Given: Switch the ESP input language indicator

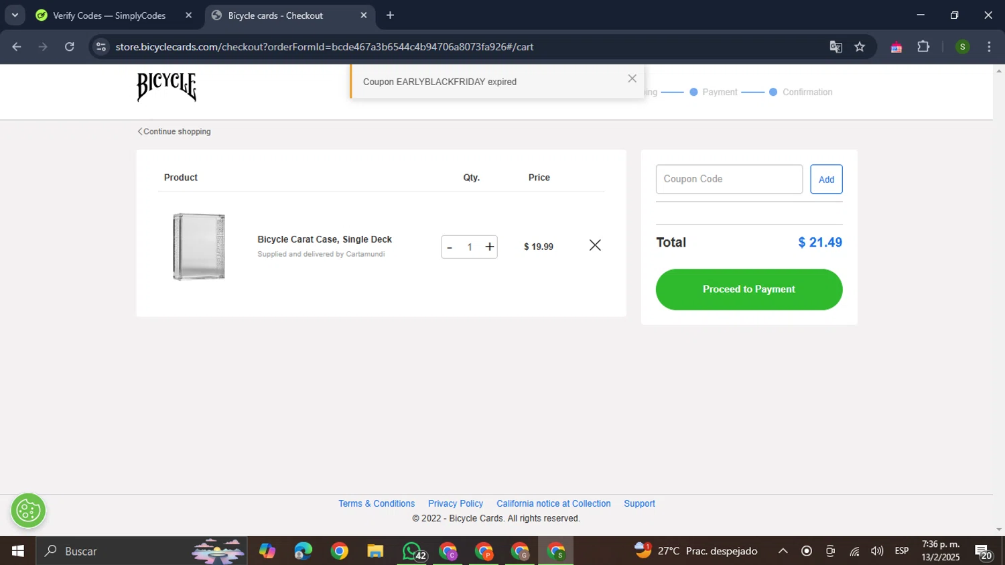Looking at the screenshot, I should click(x=902, y=551).
